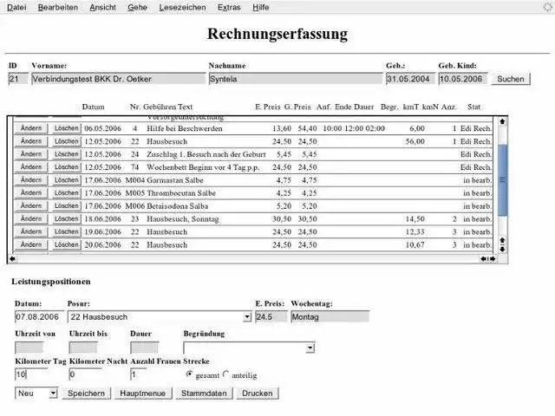Viewport: 555px width, 416px height.
Task: Click the Hauptmenue button
Action: click(x=143, y=393)
